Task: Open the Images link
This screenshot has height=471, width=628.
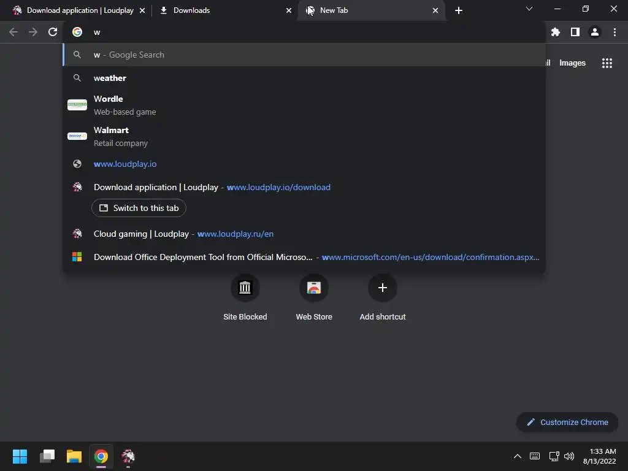Action: tap(572, 63)
